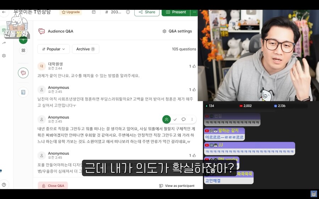The image size is (319, 199).
Task: Open Q&A settings
Action: (x=177, y=31)
